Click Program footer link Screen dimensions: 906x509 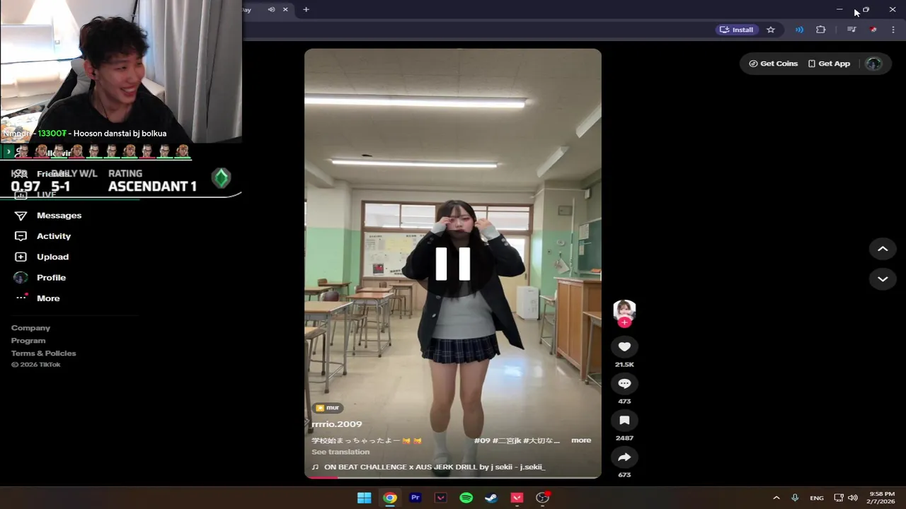click(x=28, y=341)
